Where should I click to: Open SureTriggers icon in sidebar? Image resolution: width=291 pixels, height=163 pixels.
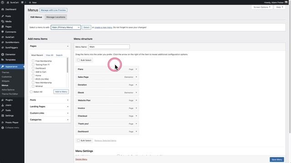[3, 48]
